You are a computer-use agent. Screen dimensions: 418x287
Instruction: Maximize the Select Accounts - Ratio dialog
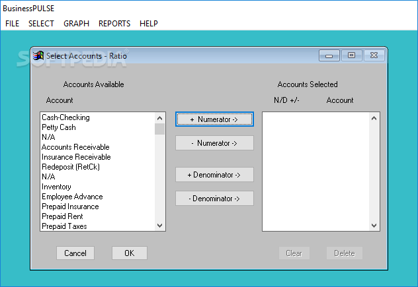coord(352,55)
